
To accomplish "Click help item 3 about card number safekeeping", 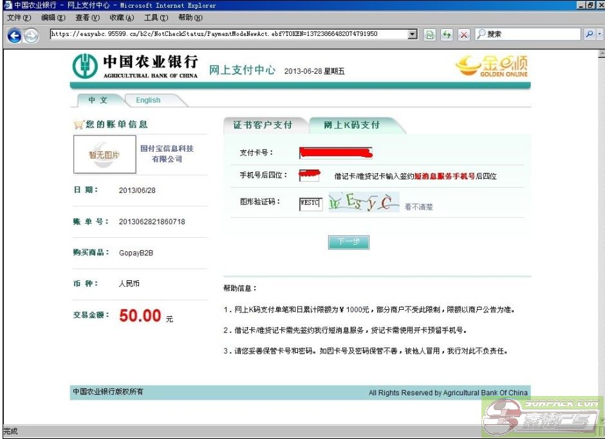I will (366, 351).
